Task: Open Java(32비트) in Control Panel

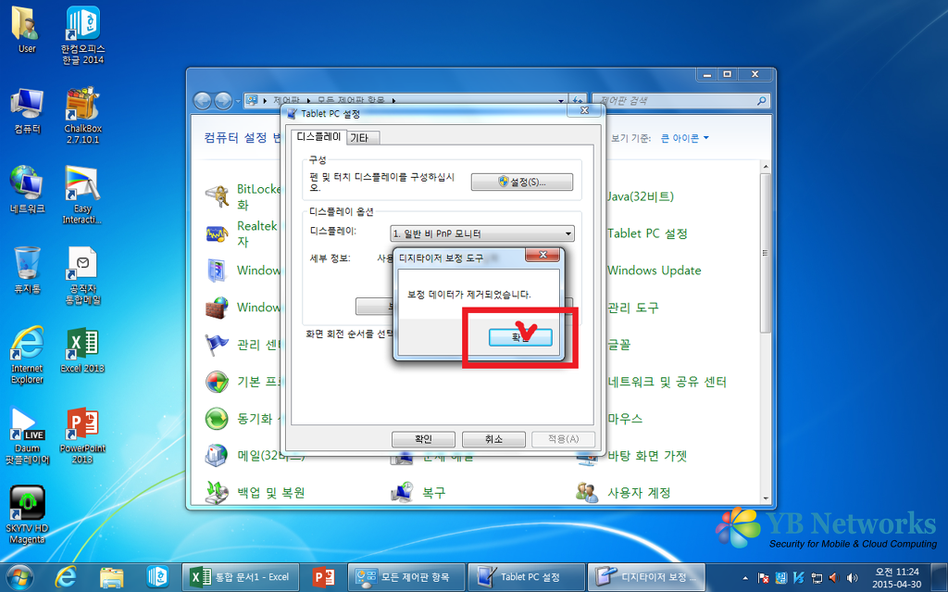Action: [641, 196]
